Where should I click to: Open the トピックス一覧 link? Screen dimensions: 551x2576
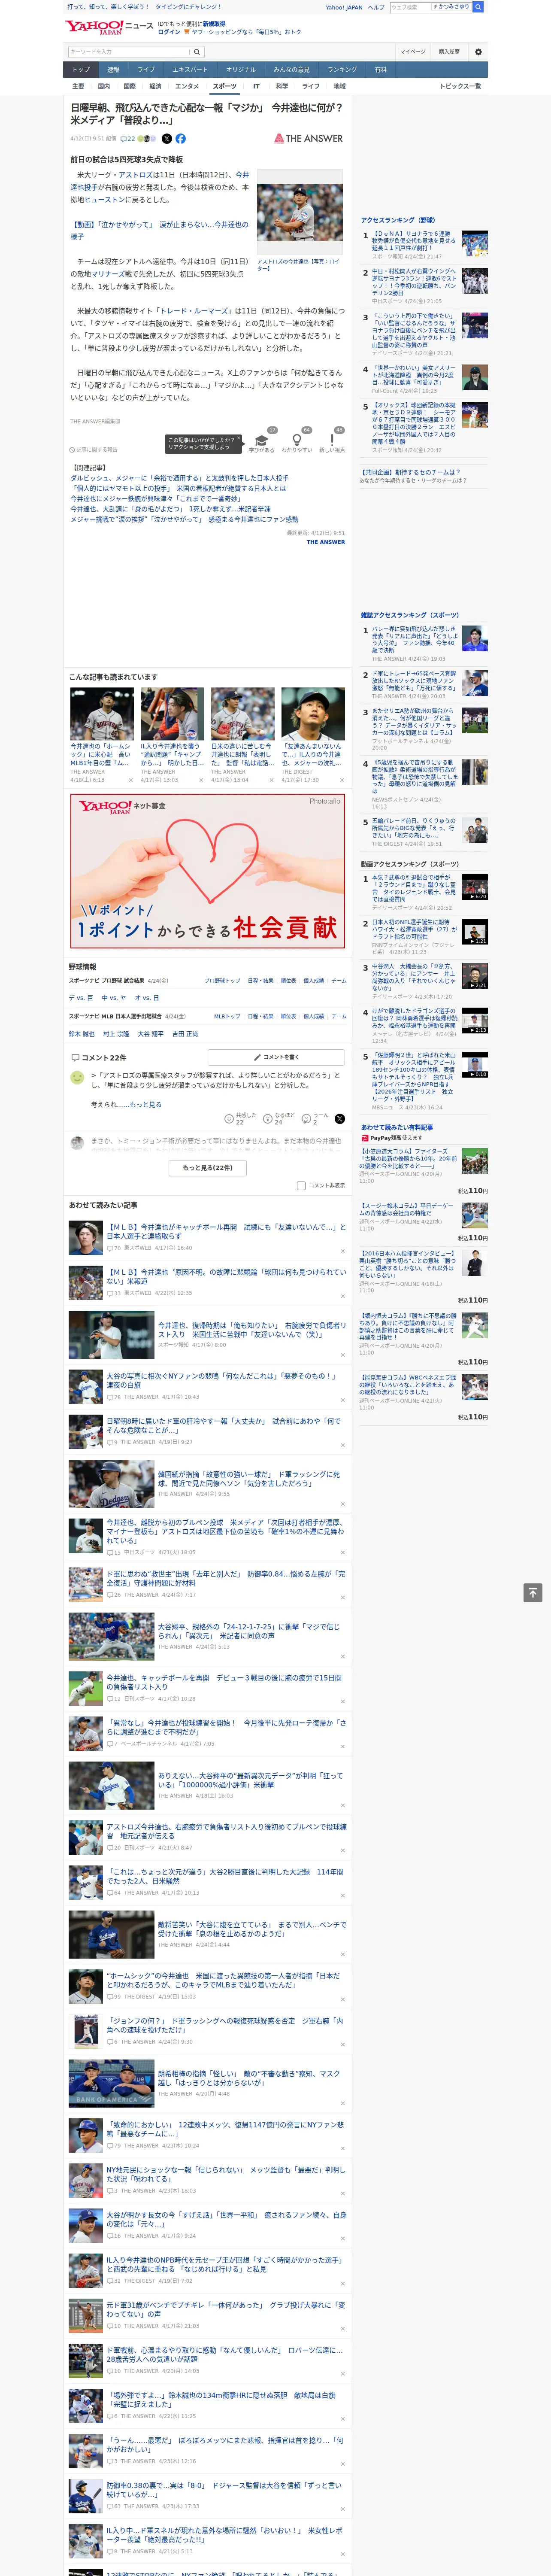461,86
